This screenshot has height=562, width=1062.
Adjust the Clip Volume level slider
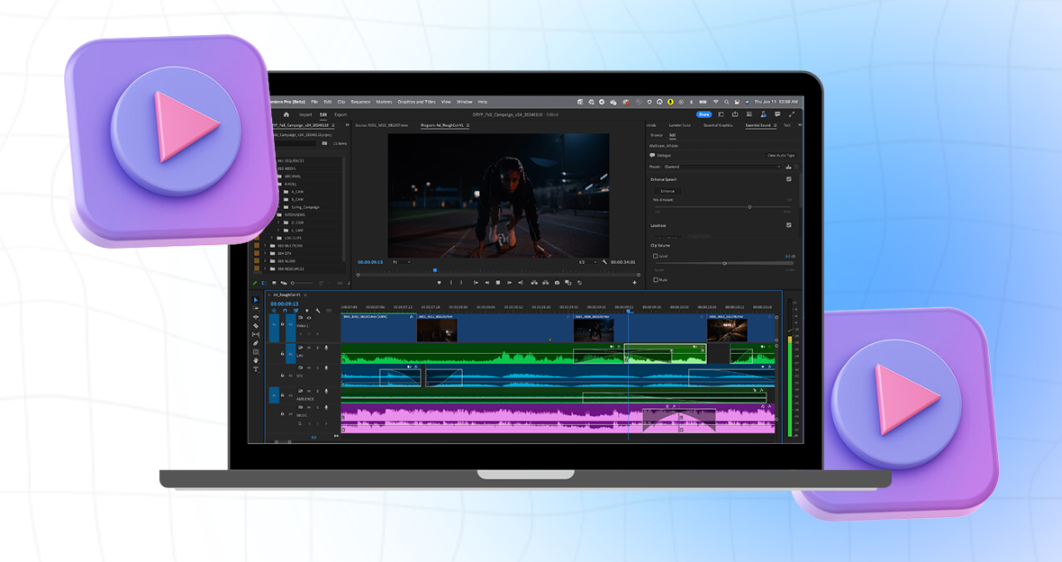pyautogui.click(x=725, y=263)
